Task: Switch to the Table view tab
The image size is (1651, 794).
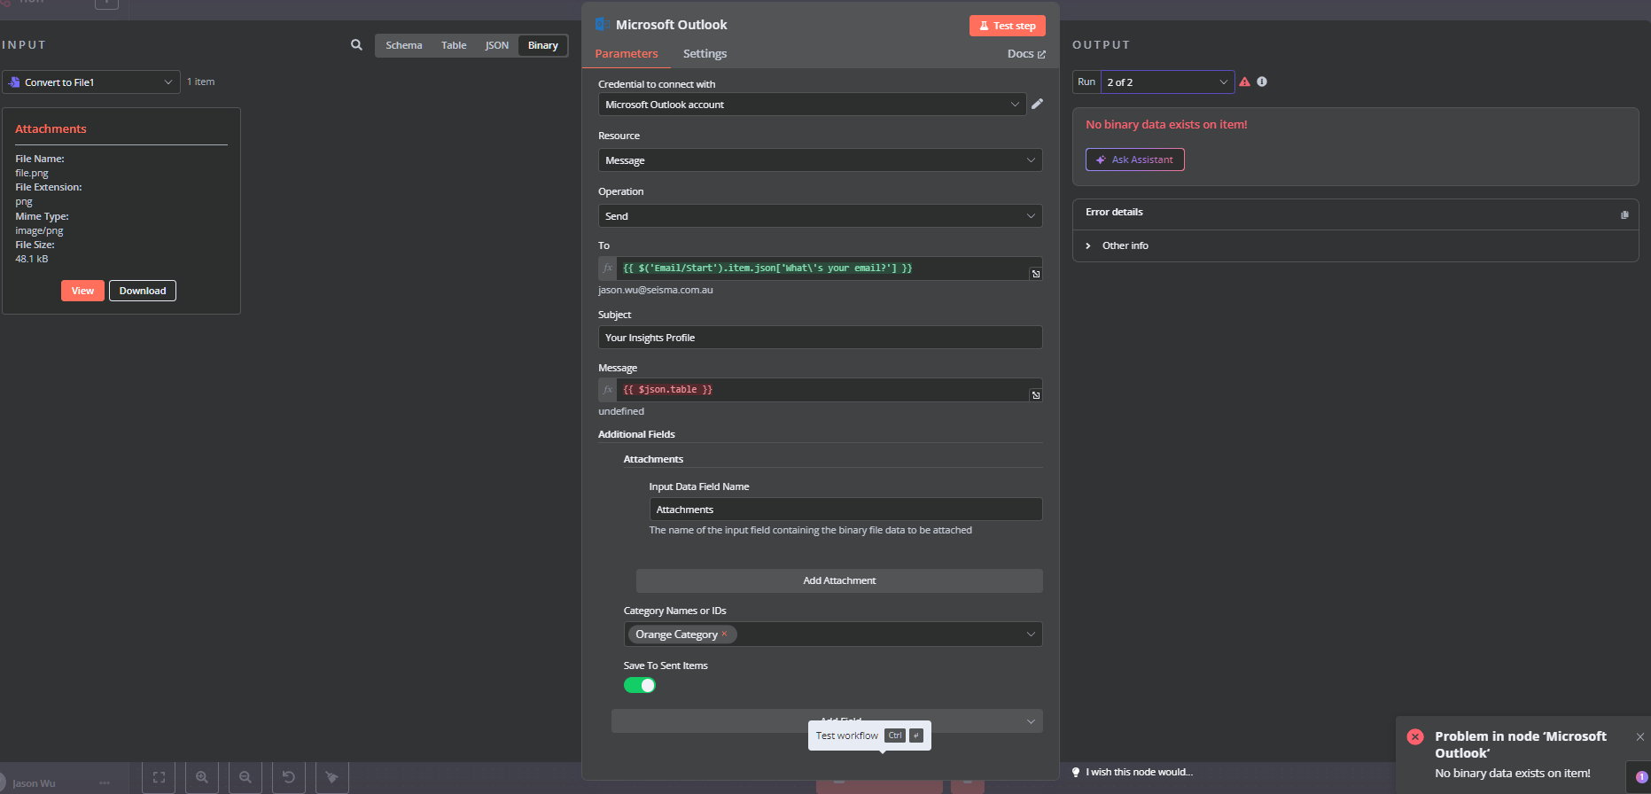Action: 454,45
